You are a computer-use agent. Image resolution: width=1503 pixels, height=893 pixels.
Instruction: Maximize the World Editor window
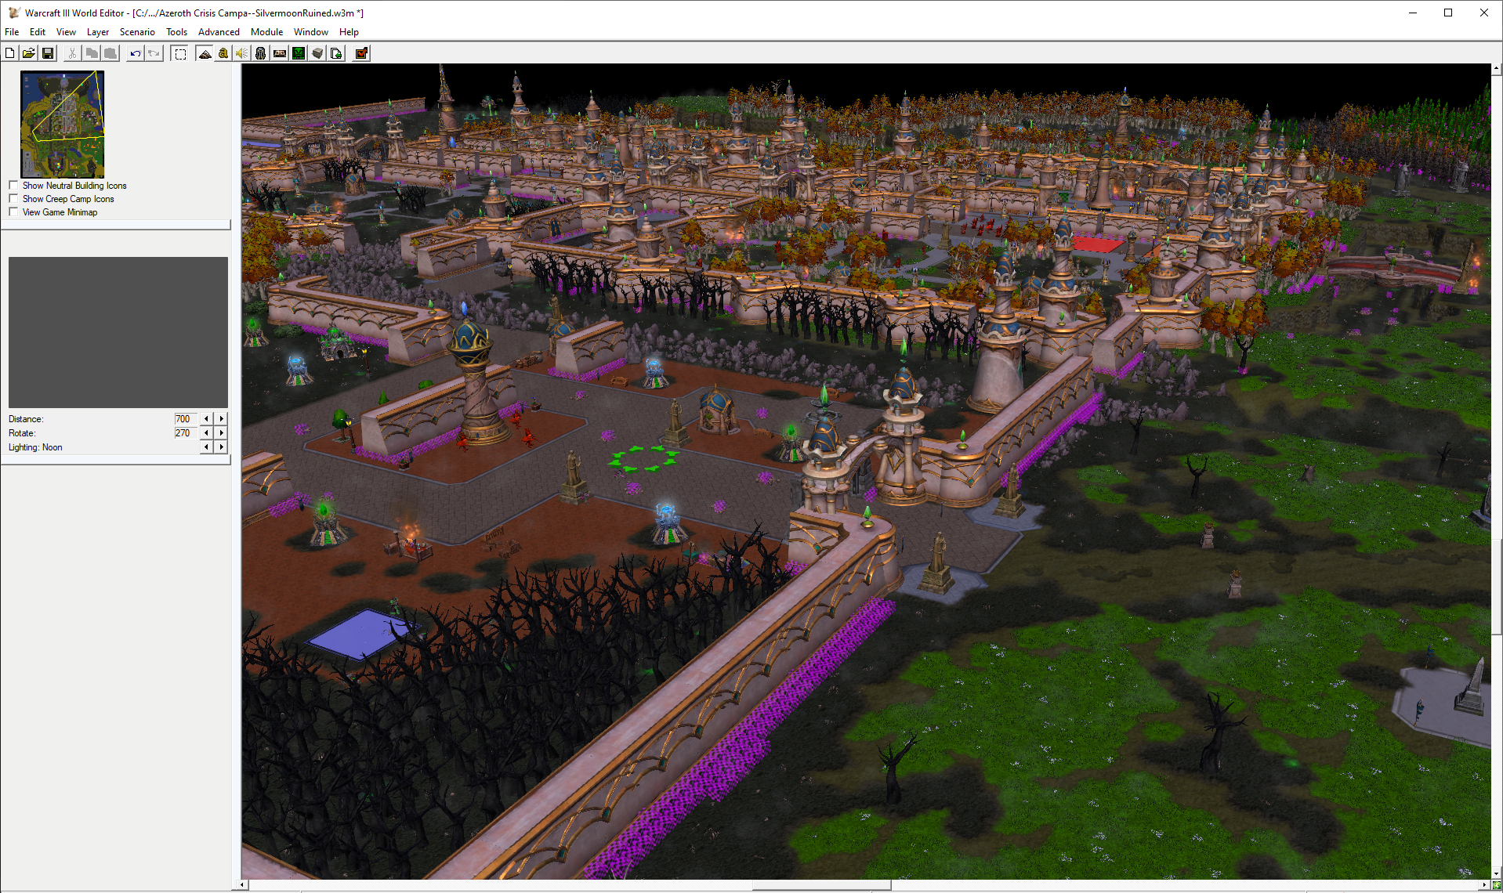tap(1448, 13)
